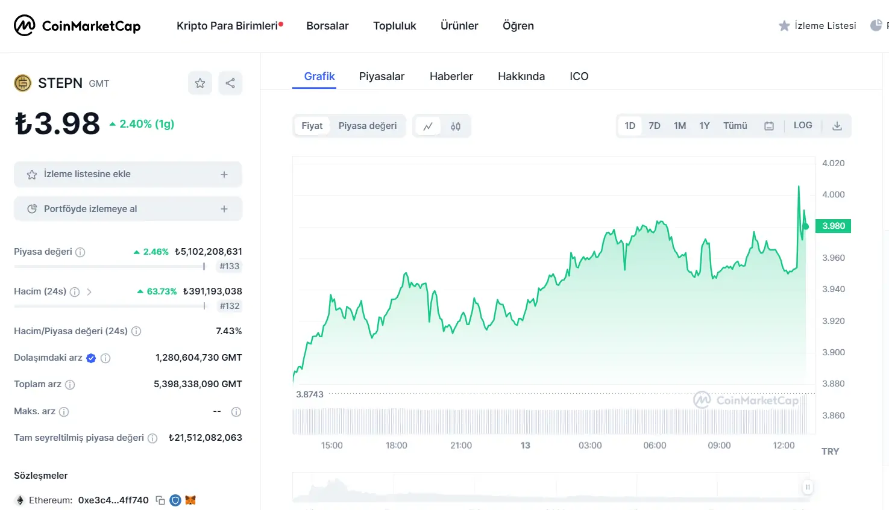Click the 3.980 current price tag
Viewport: 889px width, 510px height.
point(834,226)
